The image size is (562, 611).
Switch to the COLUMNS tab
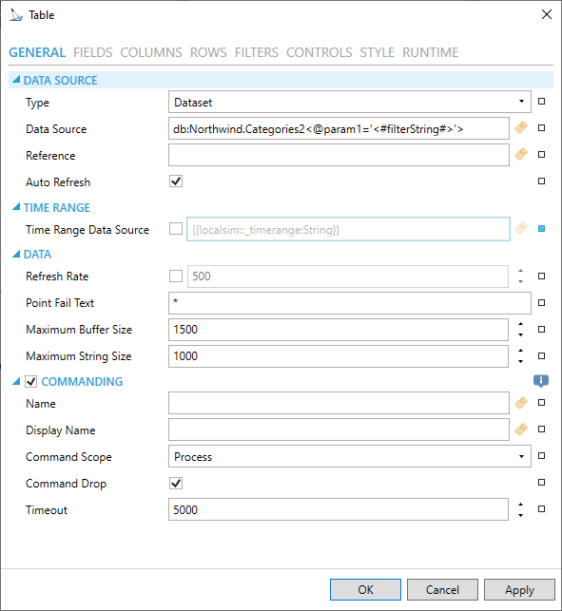(x=151, y=52)
